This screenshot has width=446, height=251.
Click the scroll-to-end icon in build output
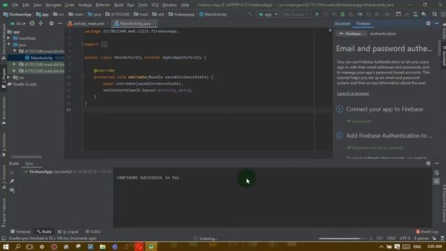[437, 181]
